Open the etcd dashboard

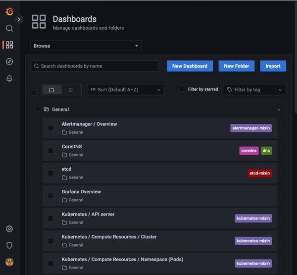(66, 169)
